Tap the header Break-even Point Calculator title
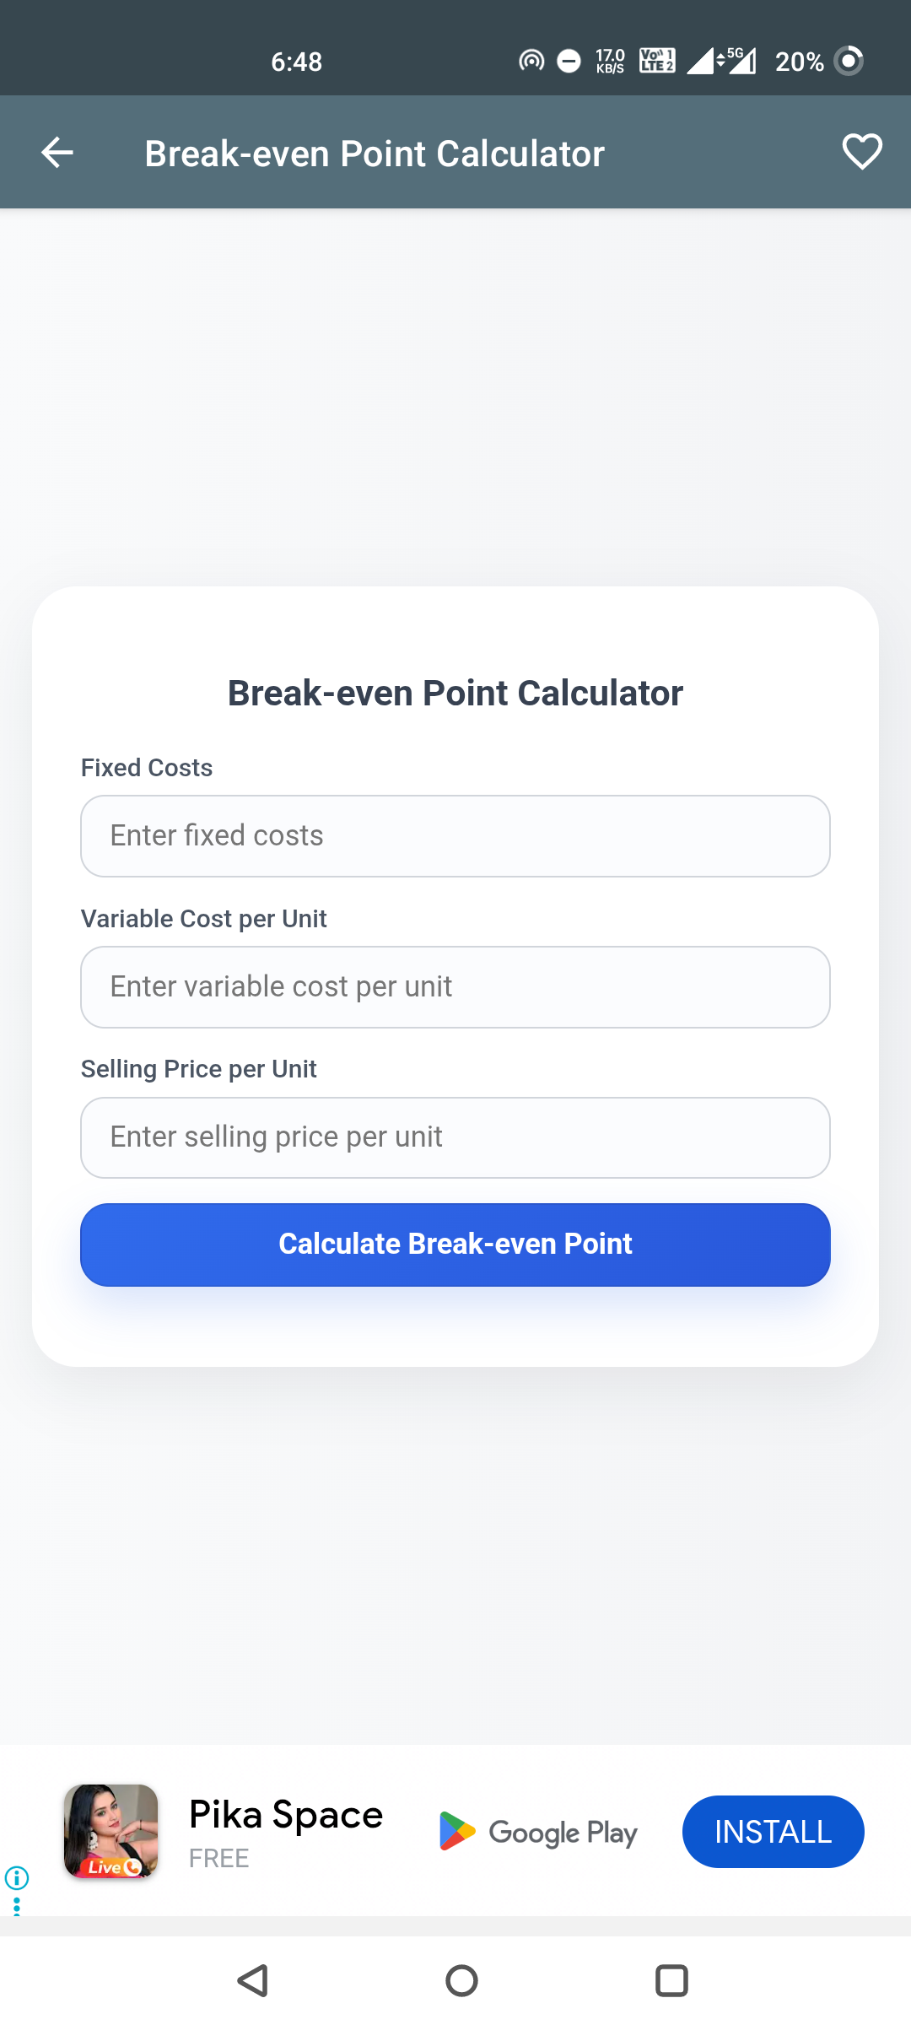This screenshot has height=2025, width=911. (x=375, y=154)
